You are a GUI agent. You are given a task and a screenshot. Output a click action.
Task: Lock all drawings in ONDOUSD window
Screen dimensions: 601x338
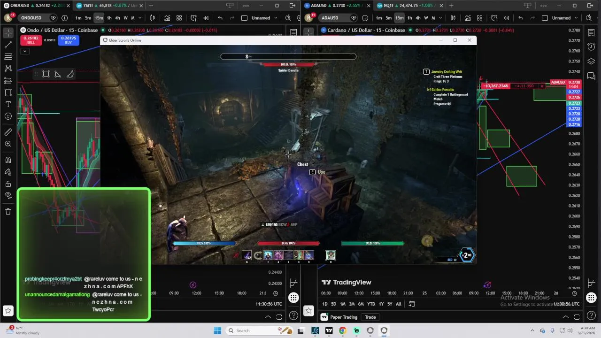(x=8, y=184)
